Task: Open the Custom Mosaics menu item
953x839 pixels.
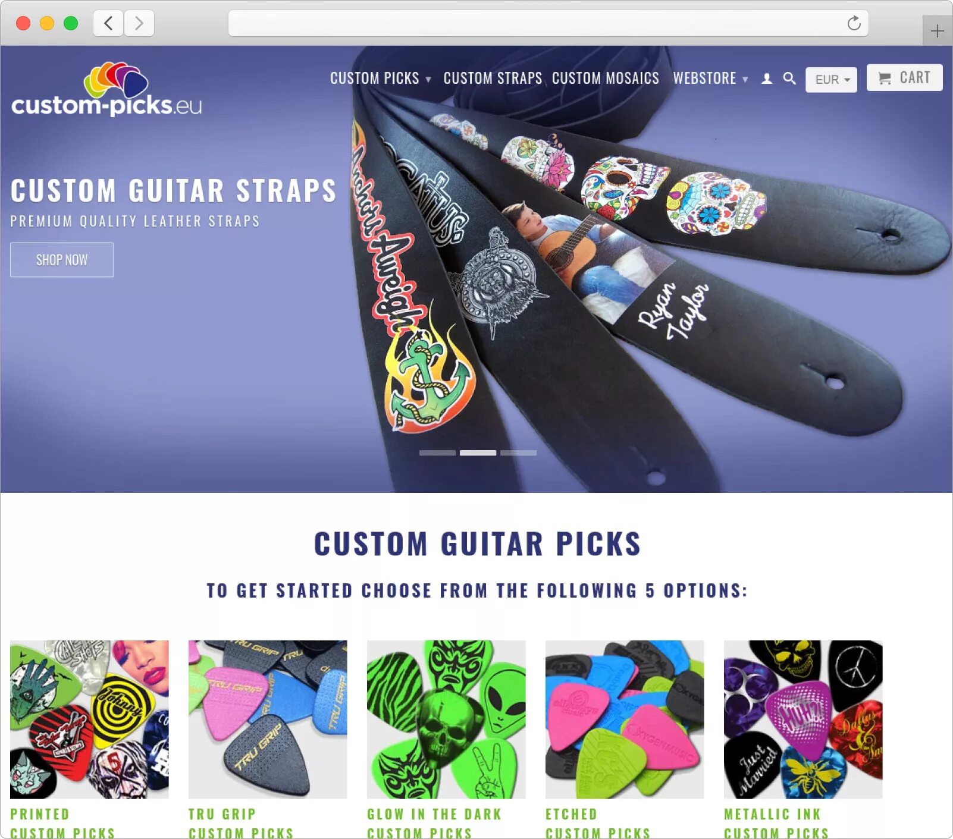Action: coord(606,78)
